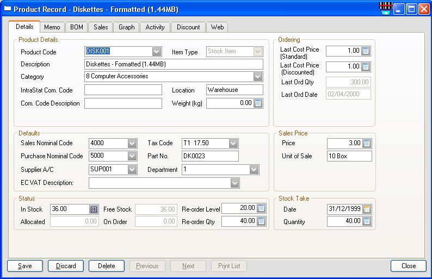Open calculator for Sales Price field
Screen dimensions: 432x279
(367, 144)
